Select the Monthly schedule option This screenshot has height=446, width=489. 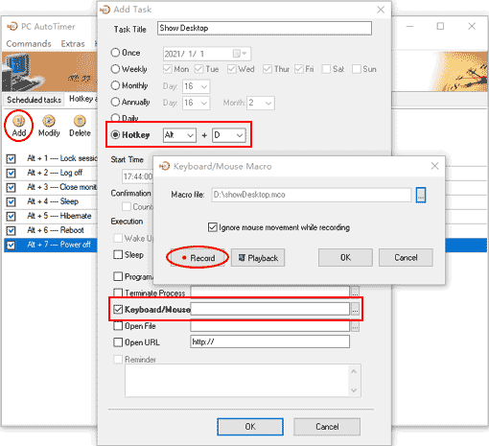pyautogui.click(x=115, y=85)
